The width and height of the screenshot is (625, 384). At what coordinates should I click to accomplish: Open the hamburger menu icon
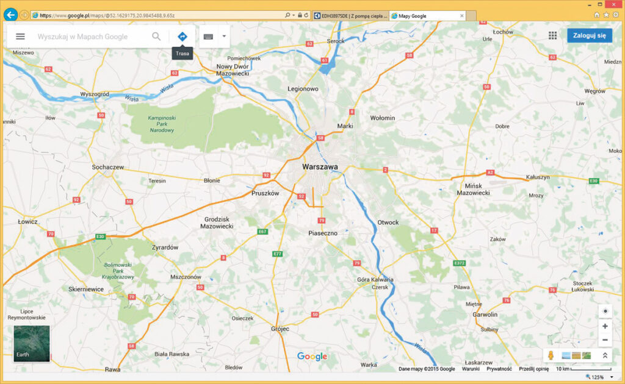(x=20, y=36)
